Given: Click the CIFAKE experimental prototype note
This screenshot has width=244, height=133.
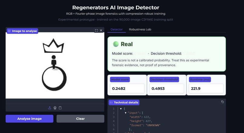Looking at the screenshot, I should (x=116, y=20).
